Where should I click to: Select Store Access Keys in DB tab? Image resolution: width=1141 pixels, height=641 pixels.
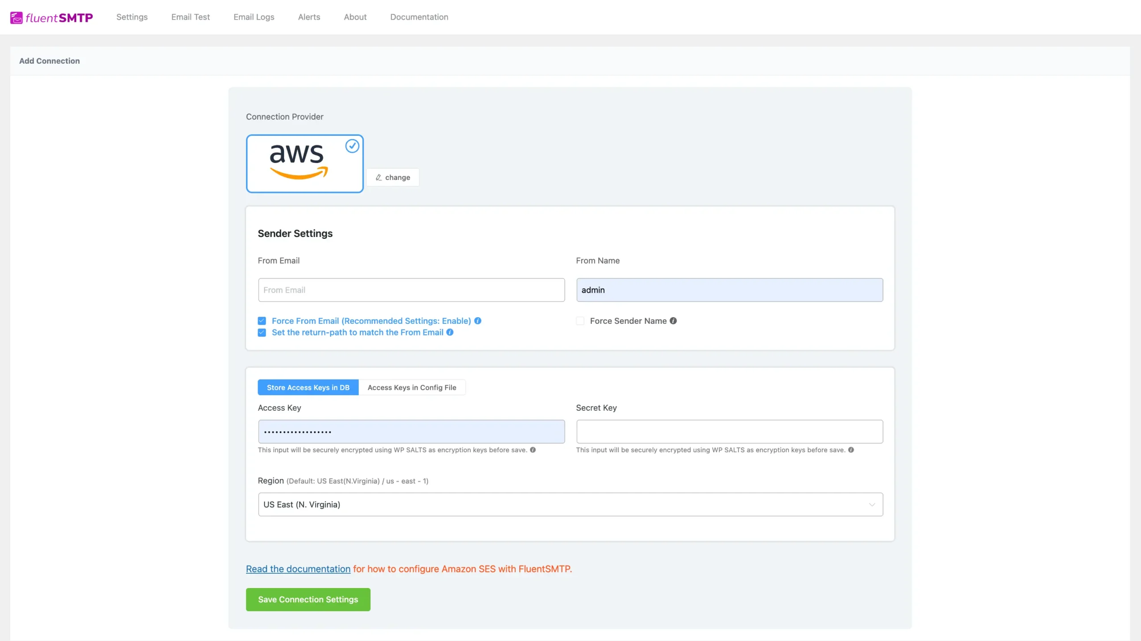(308, 388)
